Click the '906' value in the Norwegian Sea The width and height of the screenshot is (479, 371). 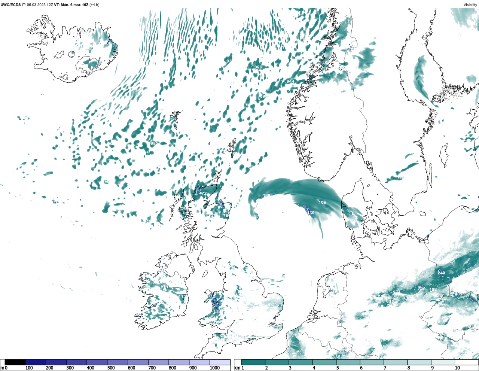[258, 67]
